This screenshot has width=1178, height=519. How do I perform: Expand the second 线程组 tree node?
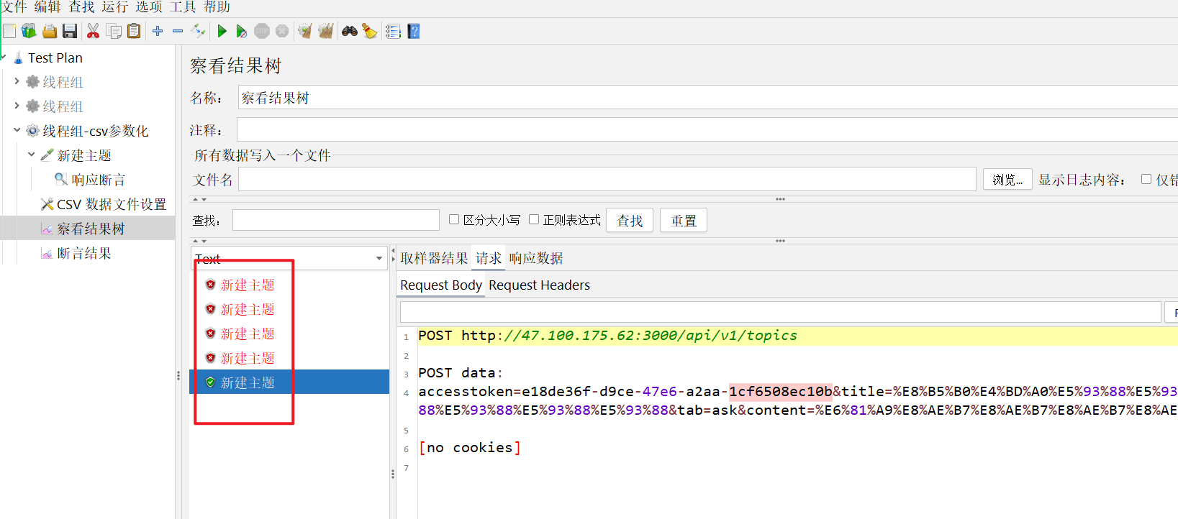(x=17, y=106)
